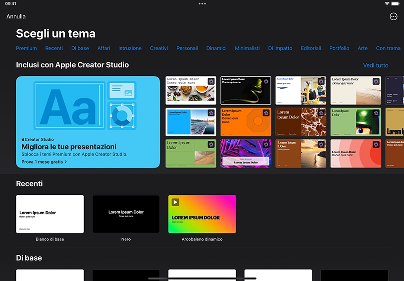Tap the Inclusi con Apple Creator Studio heading
The image size is (404, 281).
point(72,65)
